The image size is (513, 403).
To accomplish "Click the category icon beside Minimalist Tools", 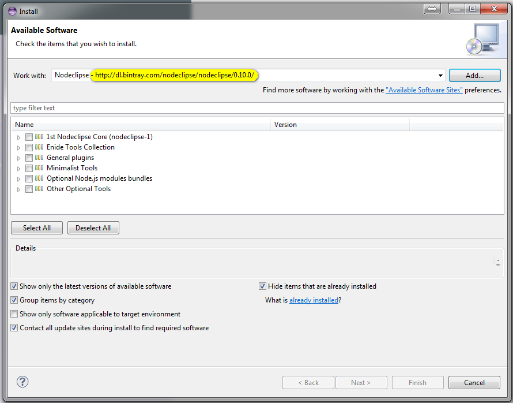I will tap(39, 168).
